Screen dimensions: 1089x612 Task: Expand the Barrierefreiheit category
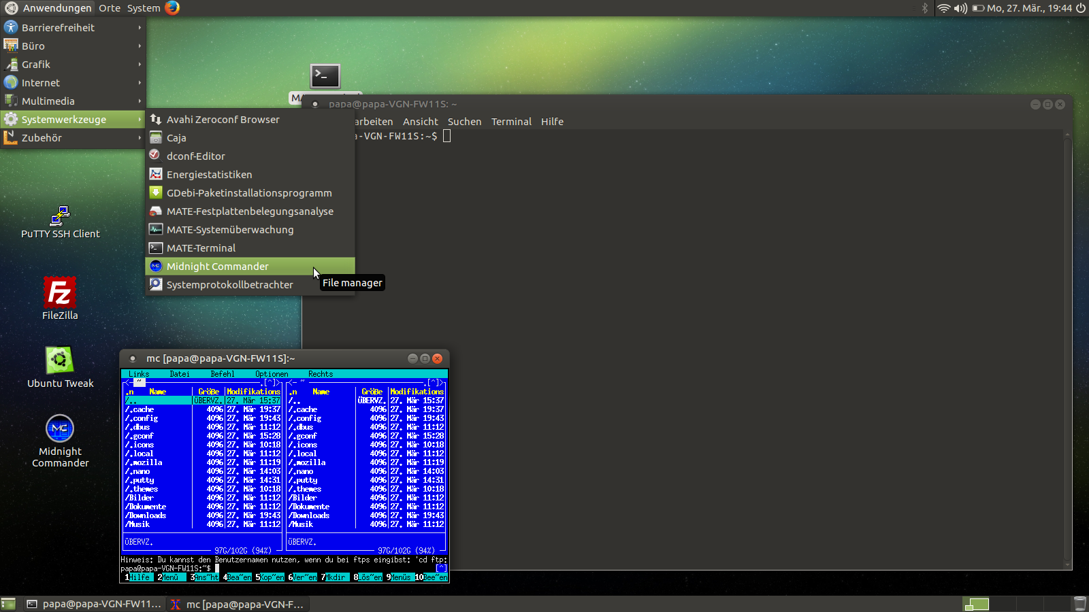pyautogui.click(x=73, y=27)
